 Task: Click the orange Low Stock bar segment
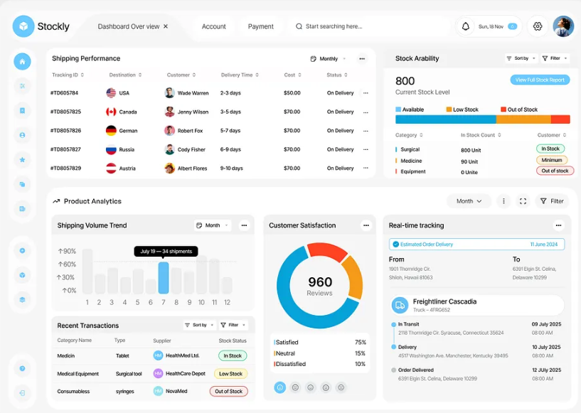523,119
